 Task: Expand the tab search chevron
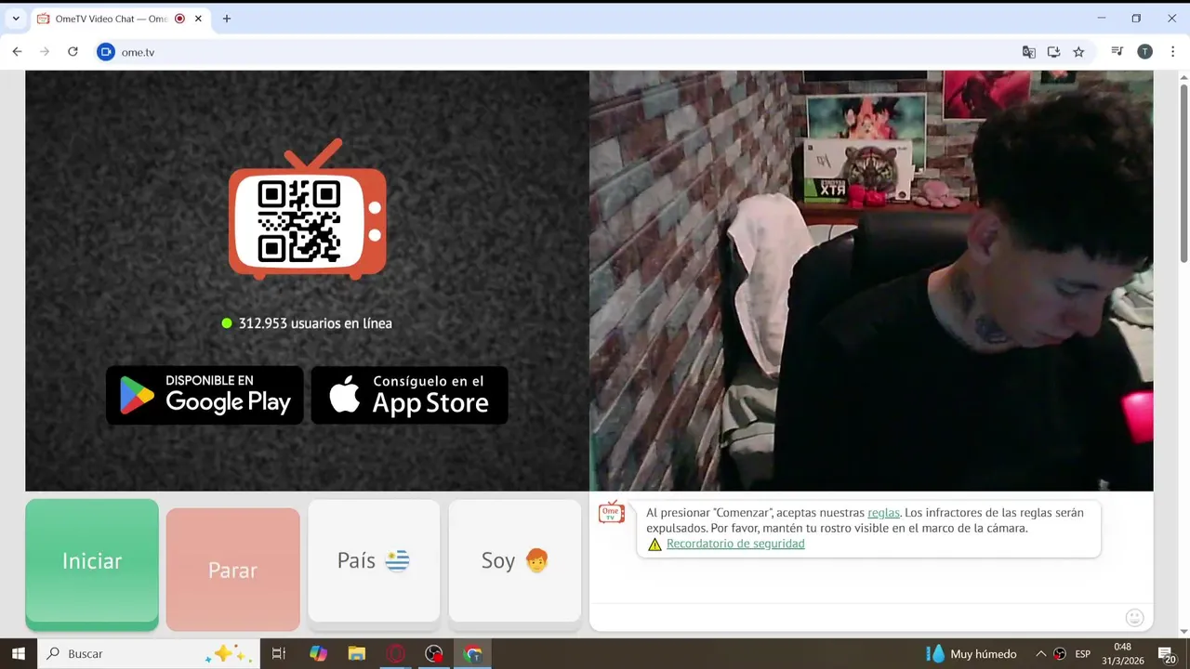(x=16, y=19)
